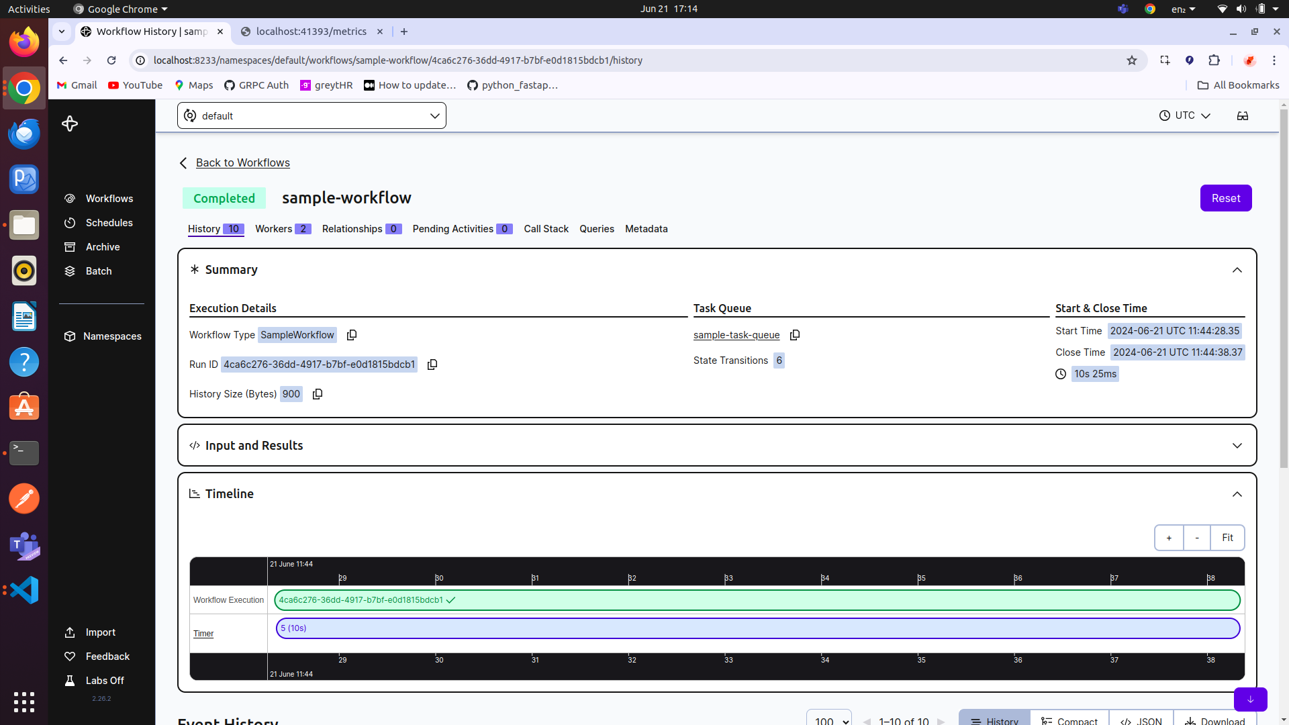The height and width of the screenshot is (725, 1289).
Task: Open Namespaces in the sidebar
Action: pos(103,336)
